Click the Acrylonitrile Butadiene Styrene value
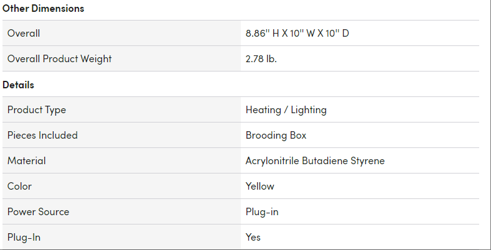This screenshot has height=250, width=491. tap(316, 161)
